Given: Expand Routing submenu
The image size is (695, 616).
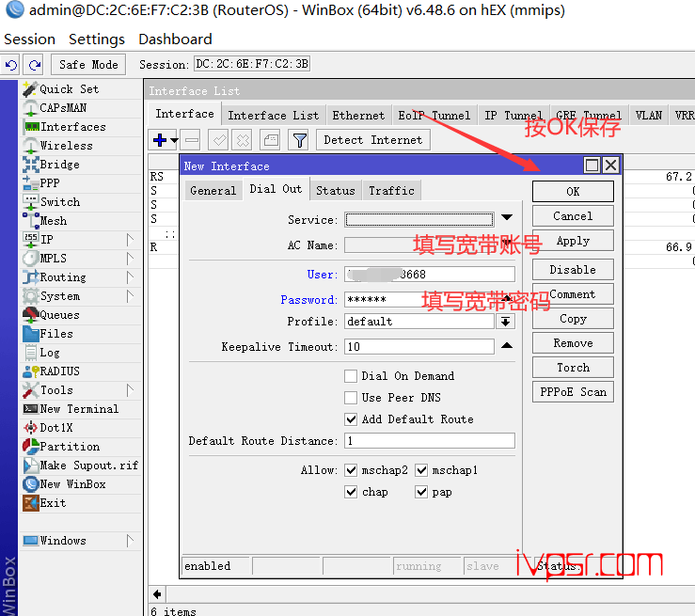Looking at the screenshot, I should [130, 277].
